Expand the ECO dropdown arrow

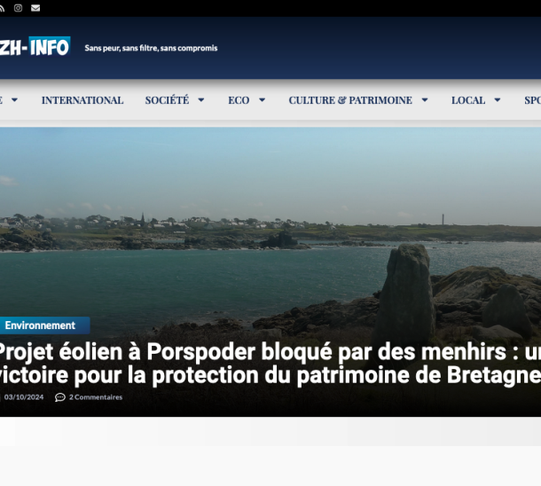pos(263,100)
